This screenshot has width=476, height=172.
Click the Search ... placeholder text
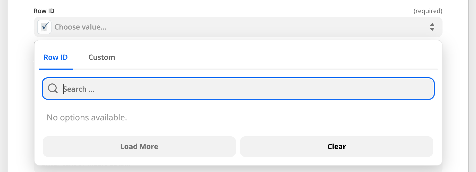click(x=79, y=89)
